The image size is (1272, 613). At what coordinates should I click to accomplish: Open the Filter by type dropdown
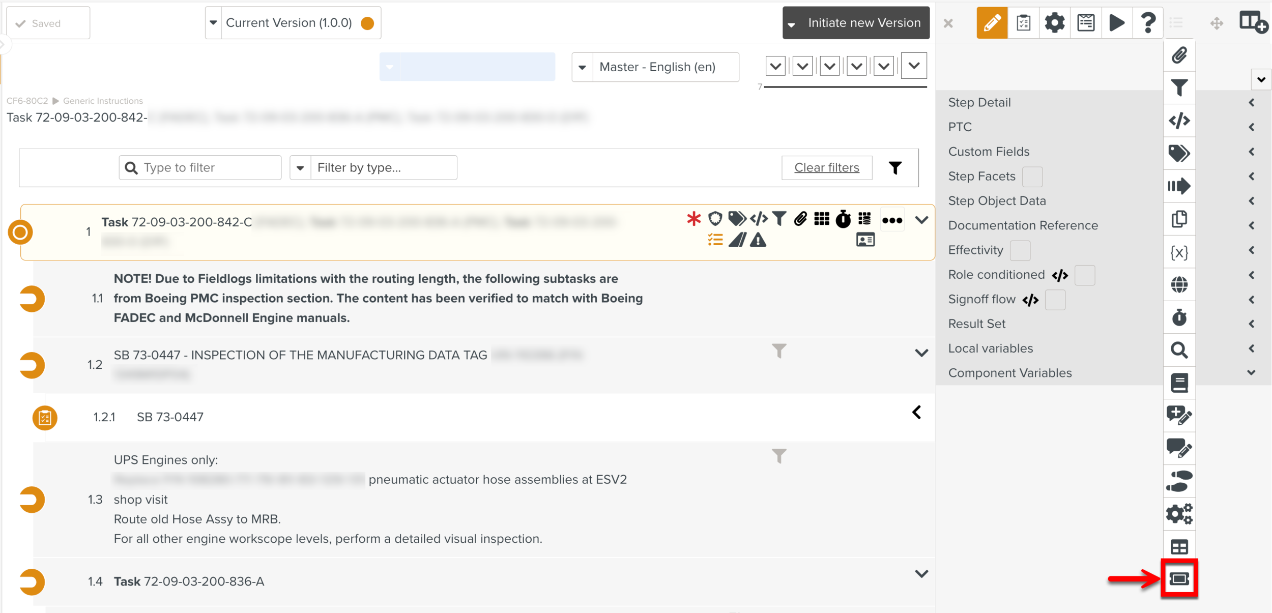pos(373,168)
